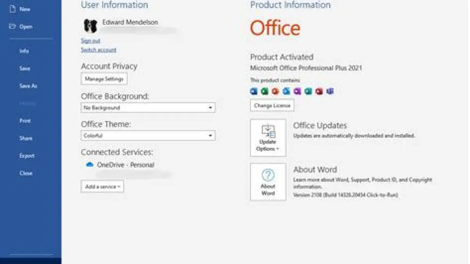Click the OneDrive cloud icon
This screenshot has width=470, height=264.
click(x=90, y=165)
